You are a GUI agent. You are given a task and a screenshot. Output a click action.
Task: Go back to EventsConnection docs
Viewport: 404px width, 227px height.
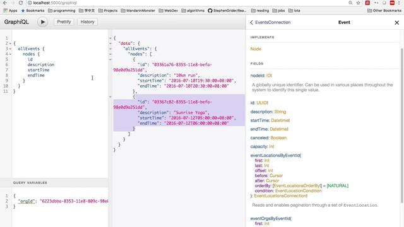[270, 23]
